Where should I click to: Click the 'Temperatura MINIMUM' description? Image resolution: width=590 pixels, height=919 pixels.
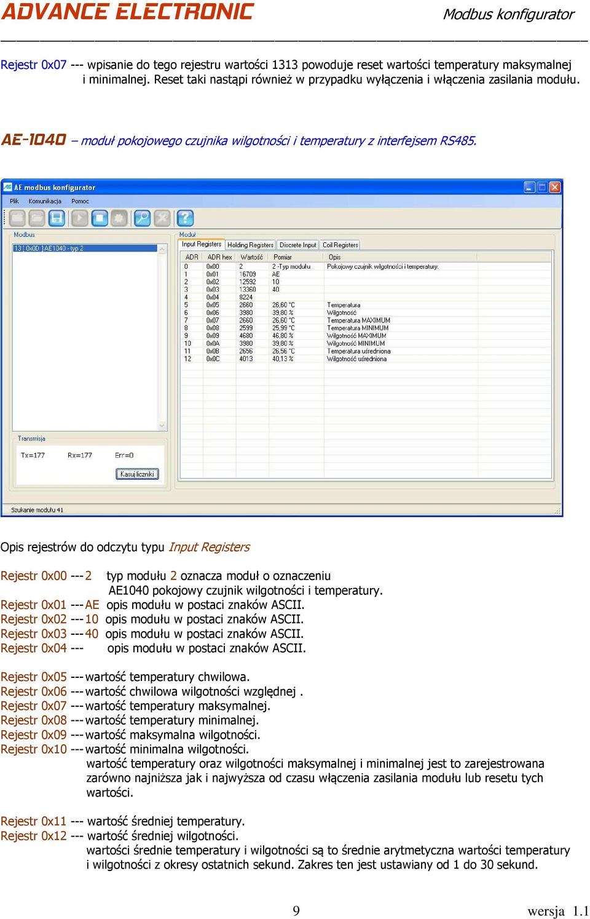pyautogui.click(x=358, y=328)
